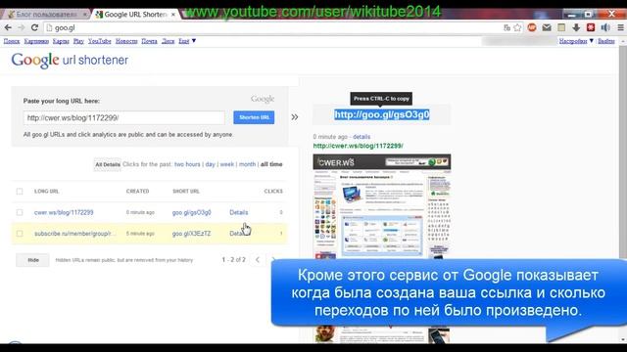Click the Hide button below the table
Screen dimensions: 627x352
point(33,260)
